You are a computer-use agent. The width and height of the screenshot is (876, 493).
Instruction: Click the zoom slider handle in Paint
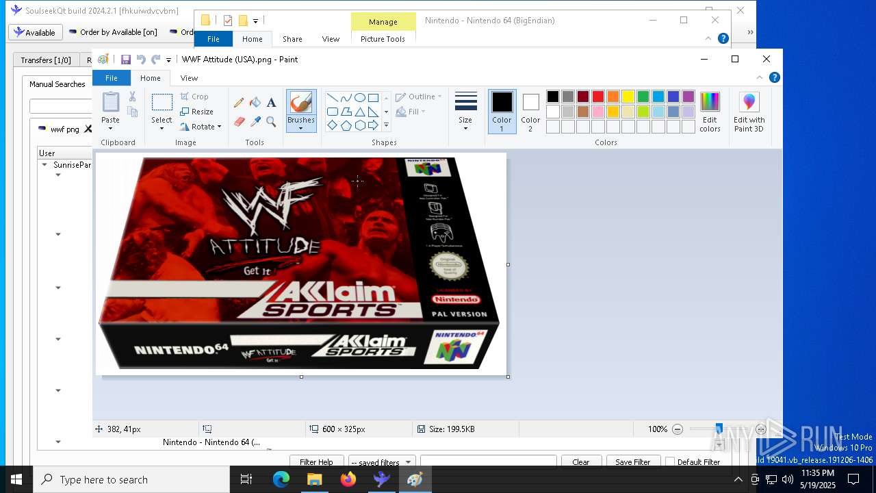pos(719,429)
